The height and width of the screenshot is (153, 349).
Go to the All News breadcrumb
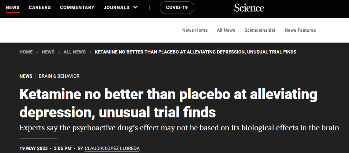pos(75,52)
